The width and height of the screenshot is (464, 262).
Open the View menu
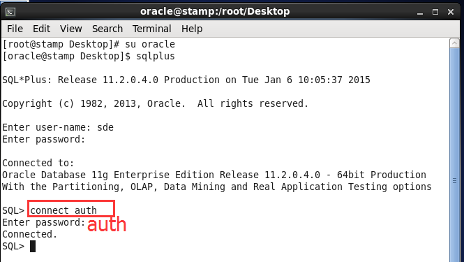pos(70,29)
